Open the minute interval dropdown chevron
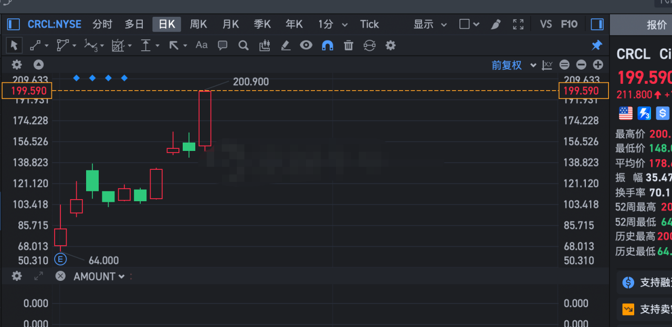 345,25
